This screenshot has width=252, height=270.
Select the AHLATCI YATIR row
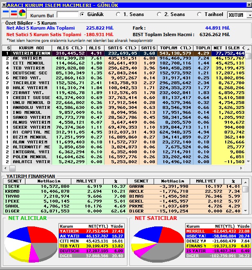coord(124,162)
